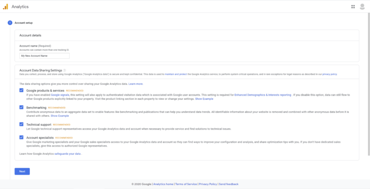370x189 pixels.
Task: Click the Account name input field
Action: point(44,56)
